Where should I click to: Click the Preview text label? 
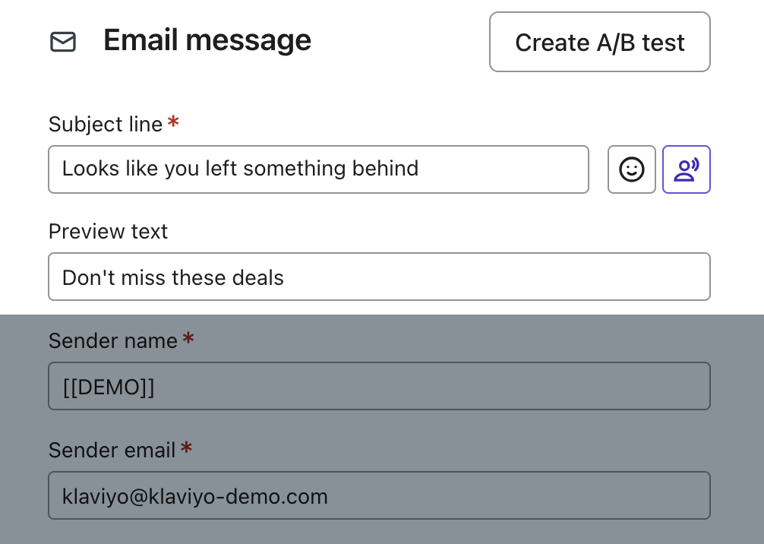(108, 231)
